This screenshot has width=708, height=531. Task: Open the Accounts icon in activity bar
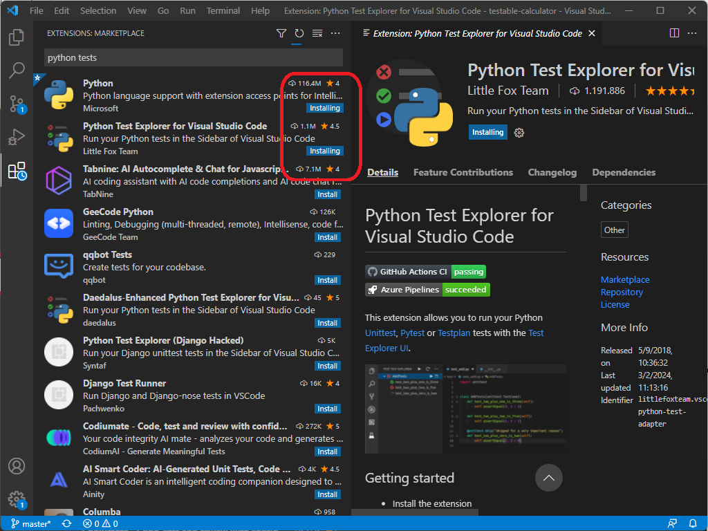click(17, 466)
